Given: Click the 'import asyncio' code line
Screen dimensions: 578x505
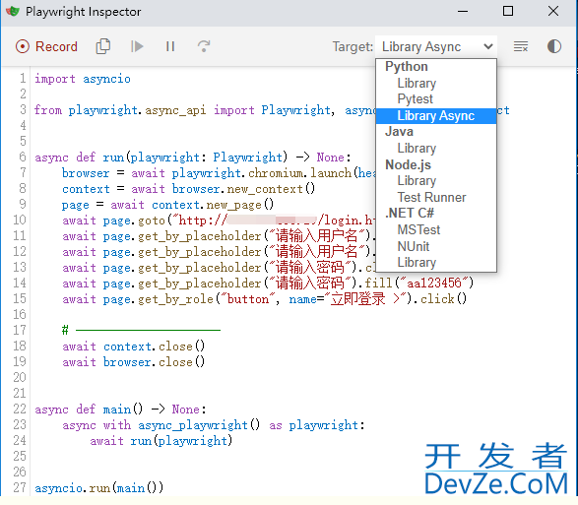Looking at the screenshot, I should point(83,79).
